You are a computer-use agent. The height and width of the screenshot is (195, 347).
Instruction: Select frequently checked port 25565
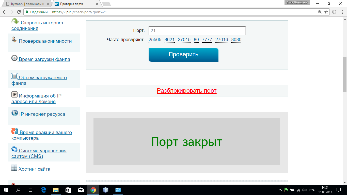click(155, 40)
